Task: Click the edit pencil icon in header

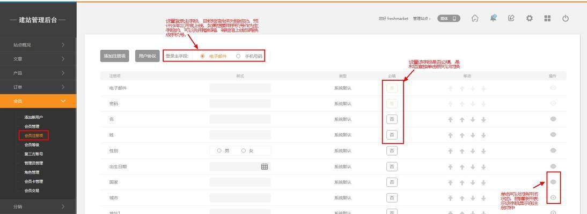Action: (511, 18)
